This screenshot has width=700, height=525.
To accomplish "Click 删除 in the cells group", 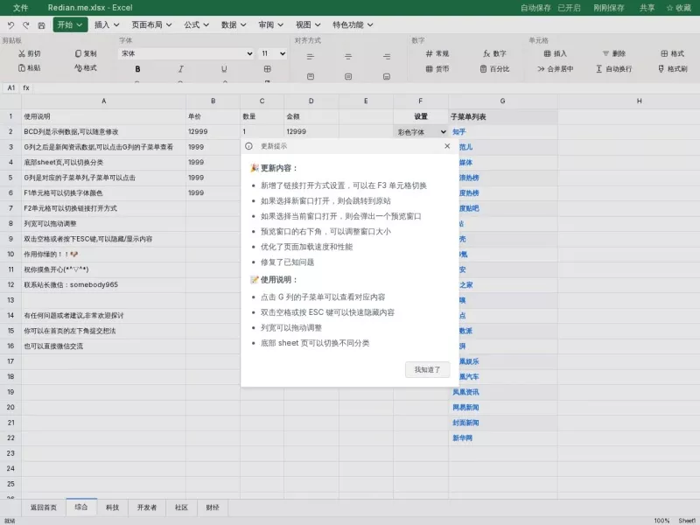I will [614, 53].
